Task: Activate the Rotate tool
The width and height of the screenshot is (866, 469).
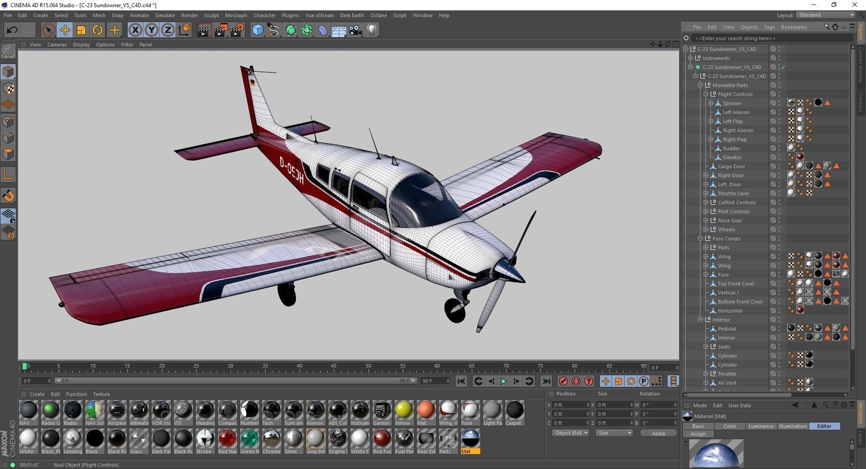Action: (97, 30)
